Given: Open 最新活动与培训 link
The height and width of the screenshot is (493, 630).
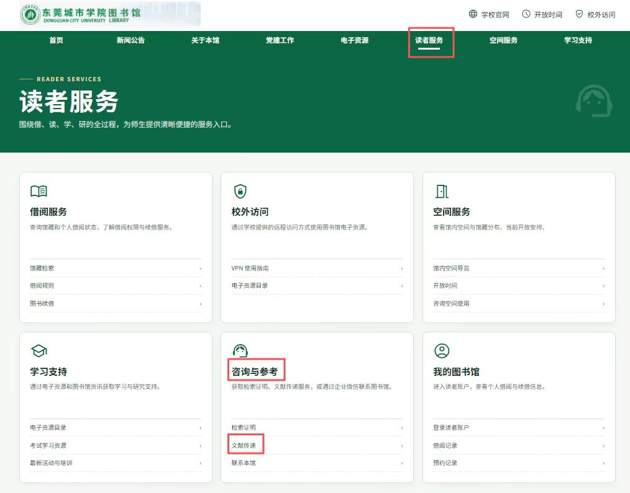Looking at the screenshot, I should click(x=51, y=463).
